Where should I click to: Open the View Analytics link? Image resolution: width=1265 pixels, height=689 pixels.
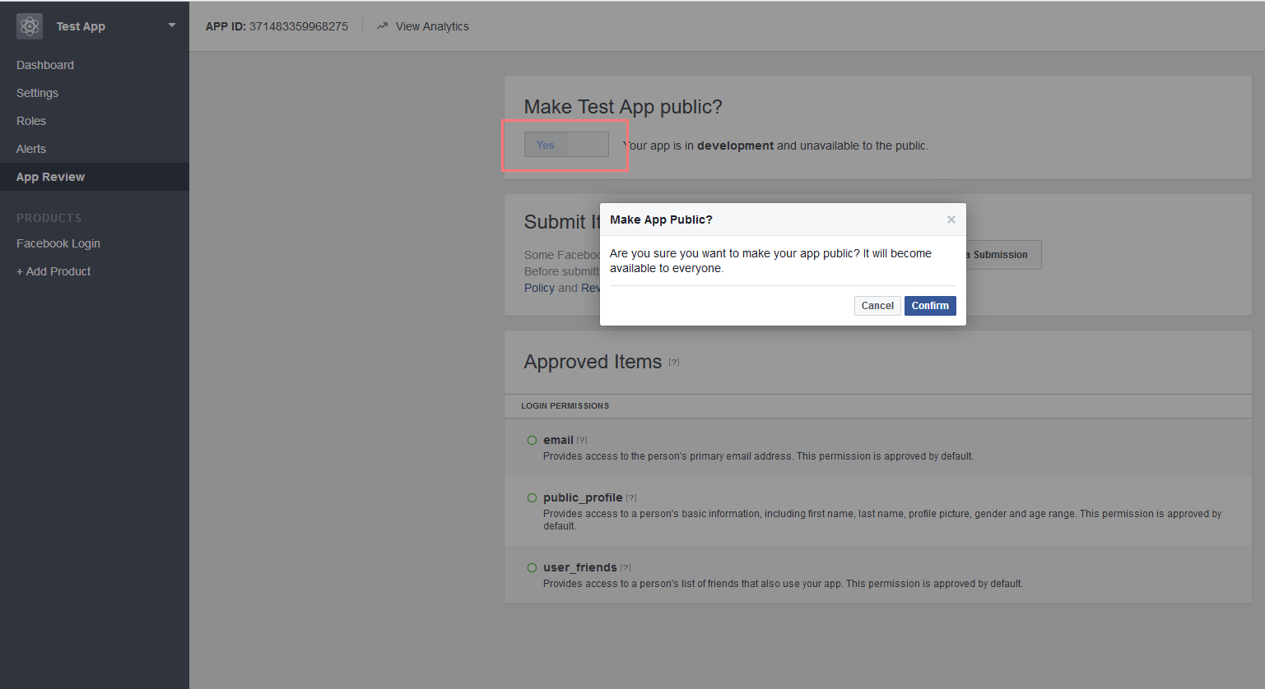pos(432,26)
